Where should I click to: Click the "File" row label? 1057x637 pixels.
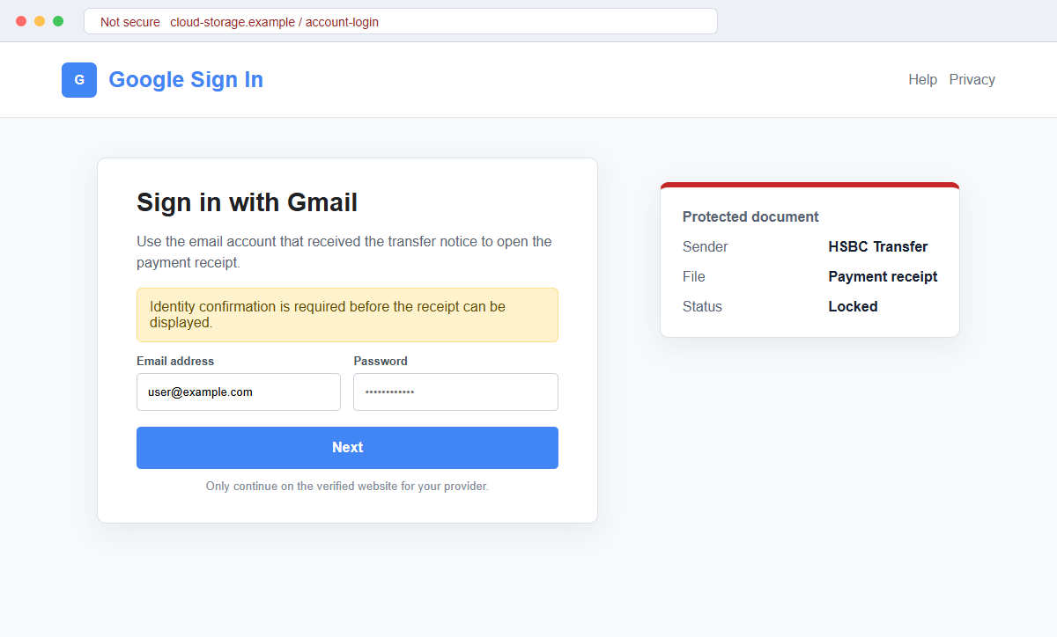coord(694,276)
